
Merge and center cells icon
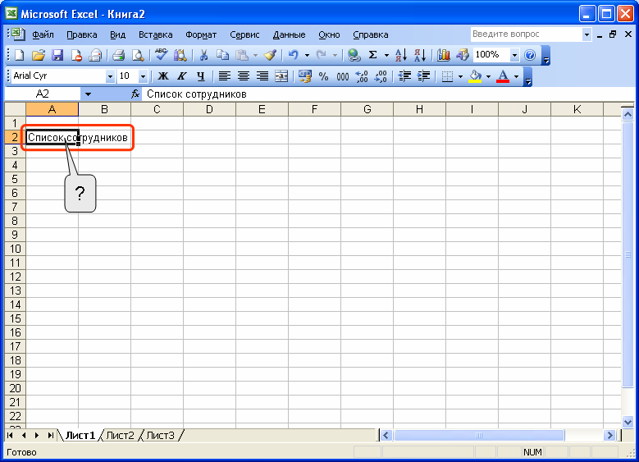(x=281, y=76)
